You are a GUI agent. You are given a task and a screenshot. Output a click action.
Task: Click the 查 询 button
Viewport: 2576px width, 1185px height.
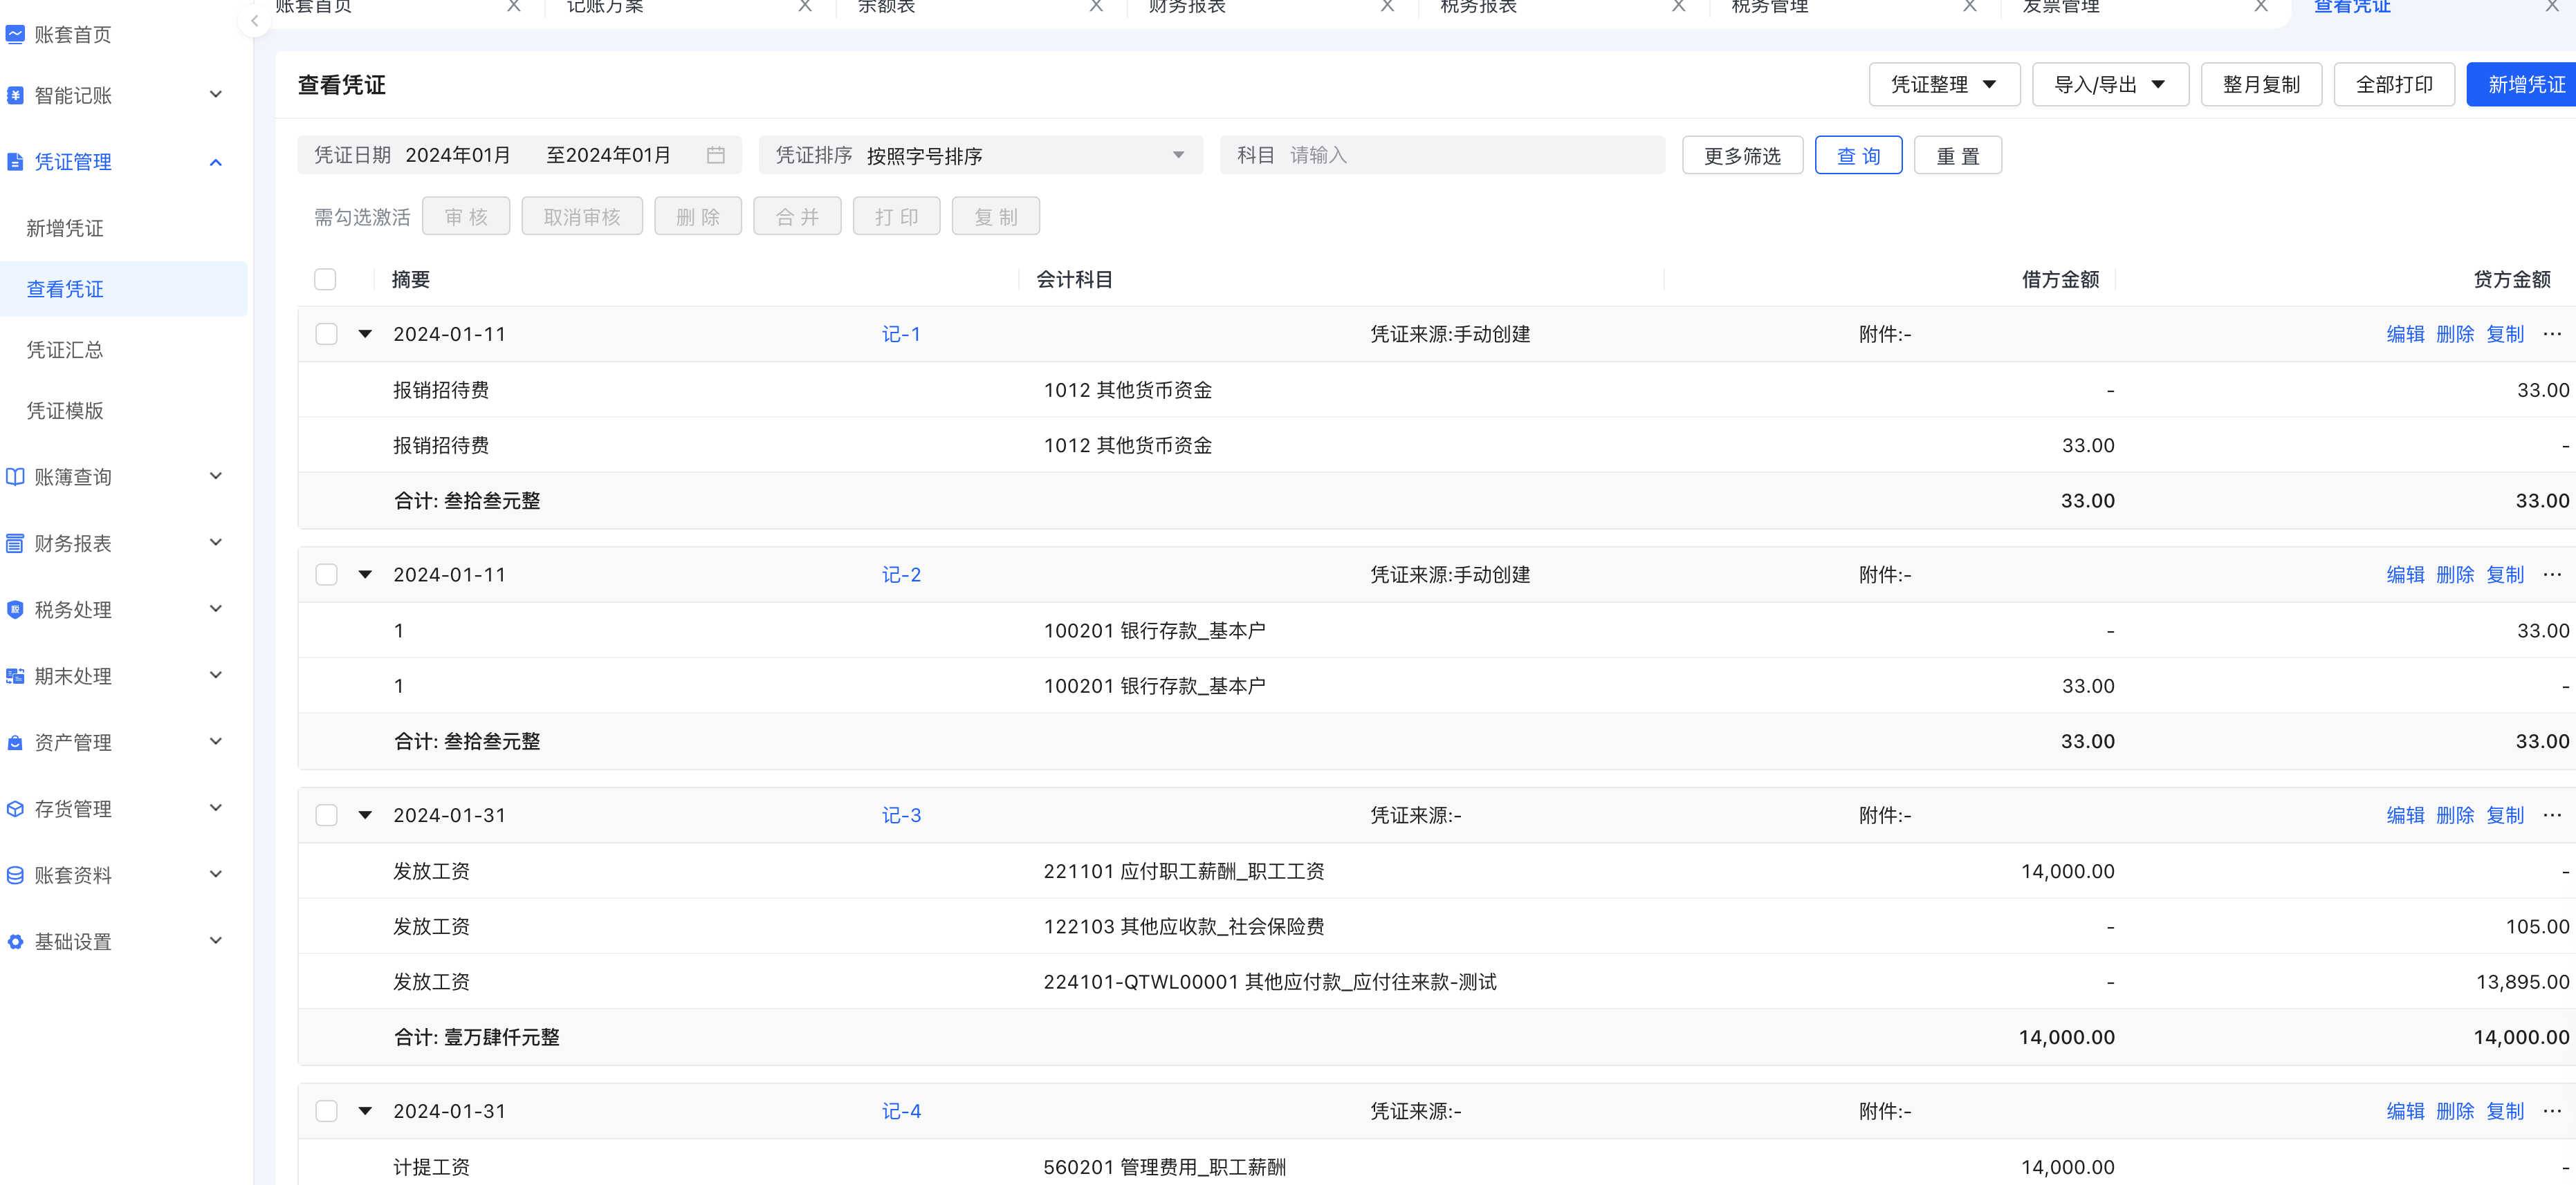(1858, 155)
